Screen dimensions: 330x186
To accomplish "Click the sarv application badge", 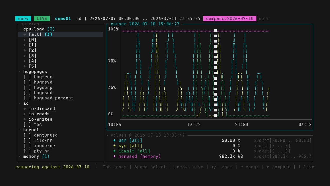I will [23, 19].
